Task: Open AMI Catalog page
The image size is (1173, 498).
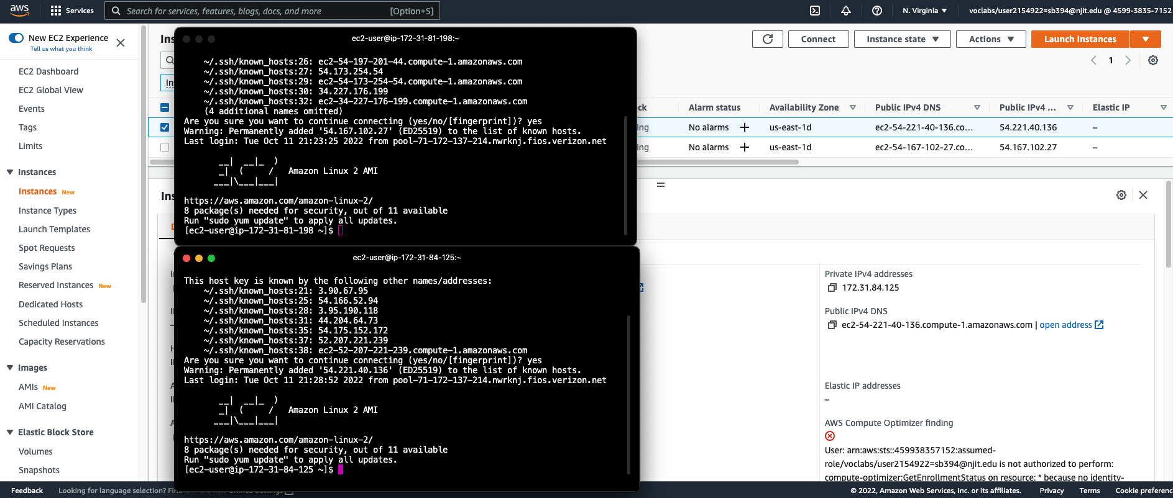Action: [x=42, y=406]
